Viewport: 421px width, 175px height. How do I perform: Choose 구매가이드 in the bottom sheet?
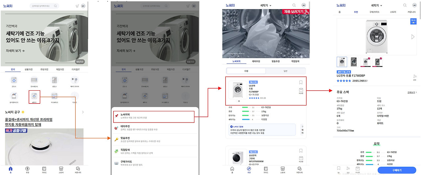[x=155, y=163]
